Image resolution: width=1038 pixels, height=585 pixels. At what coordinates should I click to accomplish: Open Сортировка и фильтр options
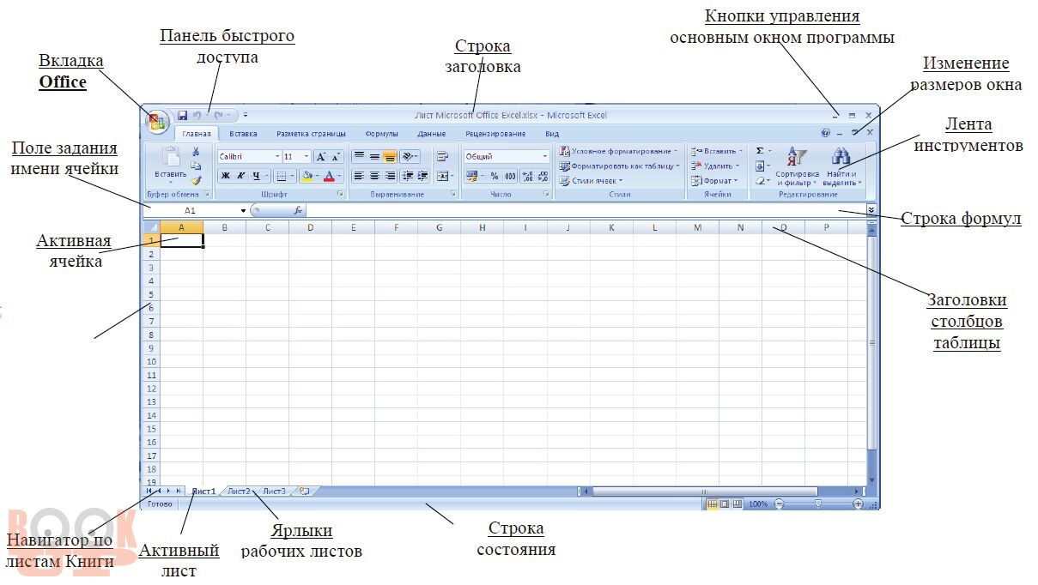797,166
